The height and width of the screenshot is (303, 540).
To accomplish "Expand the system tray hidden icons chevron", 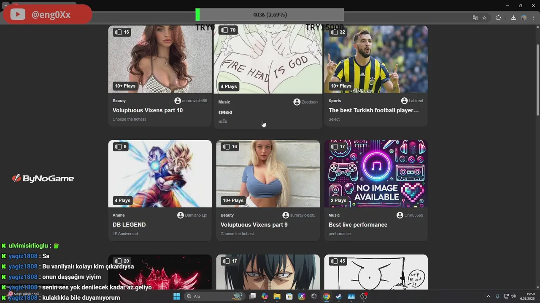I will (489, 296).
